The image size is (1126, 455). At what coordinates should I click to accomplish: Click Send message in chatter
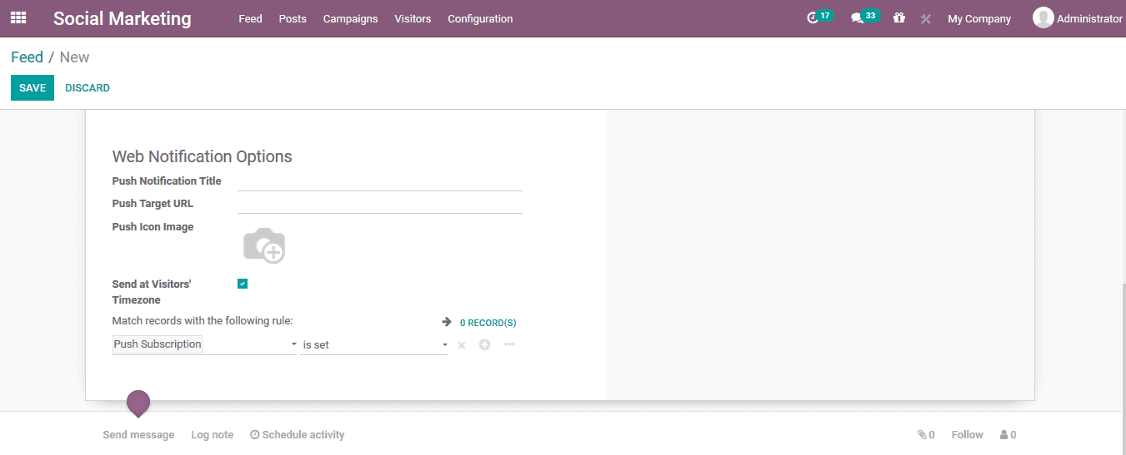(138, 435)
